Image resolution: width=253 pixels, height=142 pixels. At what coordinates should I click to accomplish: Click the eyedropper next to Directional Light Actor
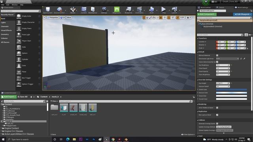(x=244, y=59)
